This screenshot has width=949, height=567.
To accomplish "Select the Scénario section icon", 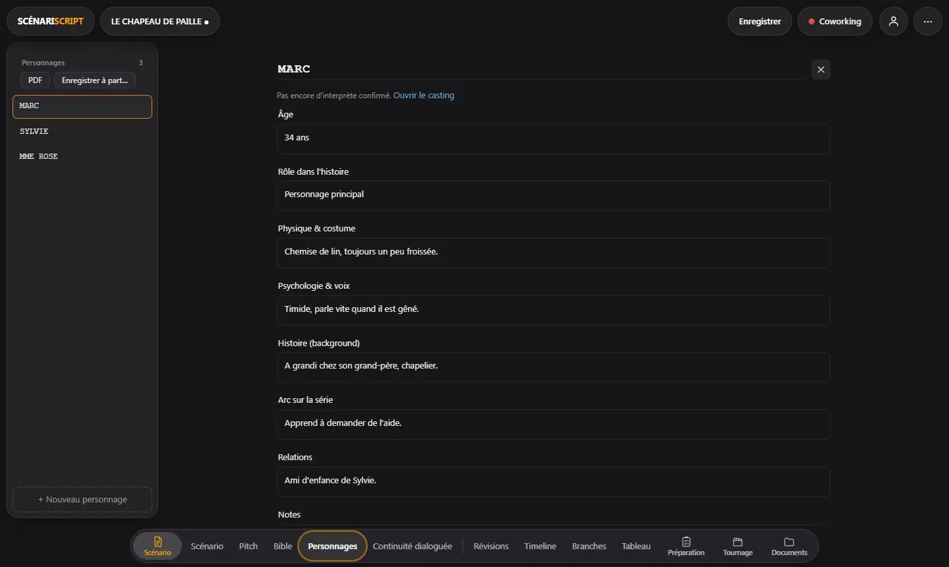I will 158,546.
